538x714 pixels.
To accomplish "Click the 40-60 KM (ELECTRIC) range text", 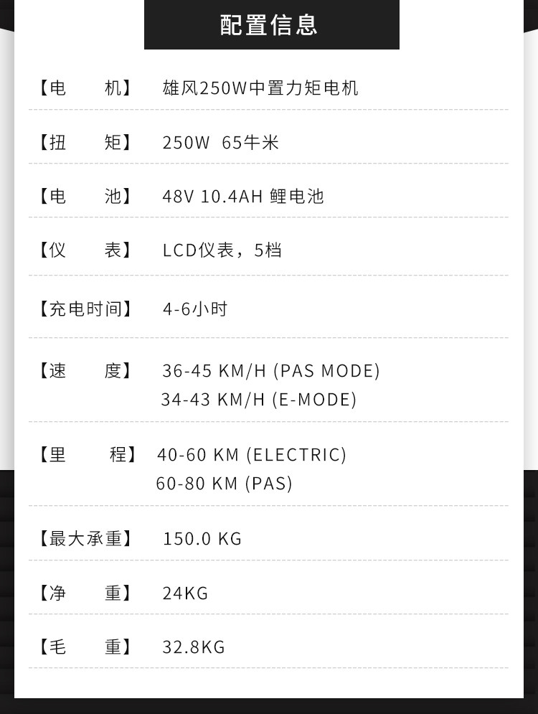I will [x=251, y=455].
